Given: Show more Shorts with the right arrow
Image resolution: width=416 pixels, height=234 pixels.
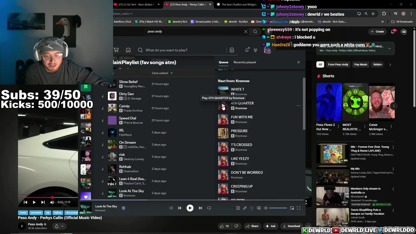Looking at the screenshot, I should 394,106.
